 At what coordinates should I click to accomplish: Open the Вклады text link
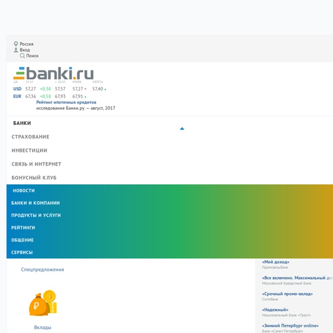tap(43, 327)
